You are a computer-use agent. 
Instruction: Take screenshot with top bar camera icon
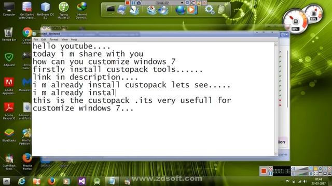tap(139, 3)
